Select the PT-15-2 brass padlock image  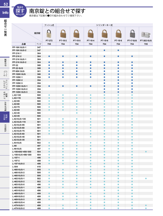[63, 34]
